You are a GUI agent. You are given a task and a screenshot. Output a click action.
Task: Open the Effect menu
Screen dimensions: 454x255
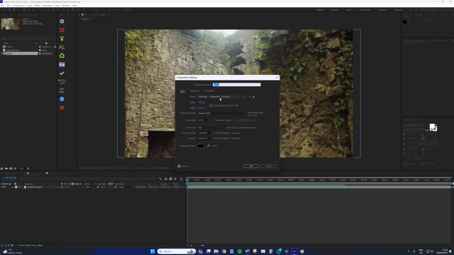click(x=37, y=5)
